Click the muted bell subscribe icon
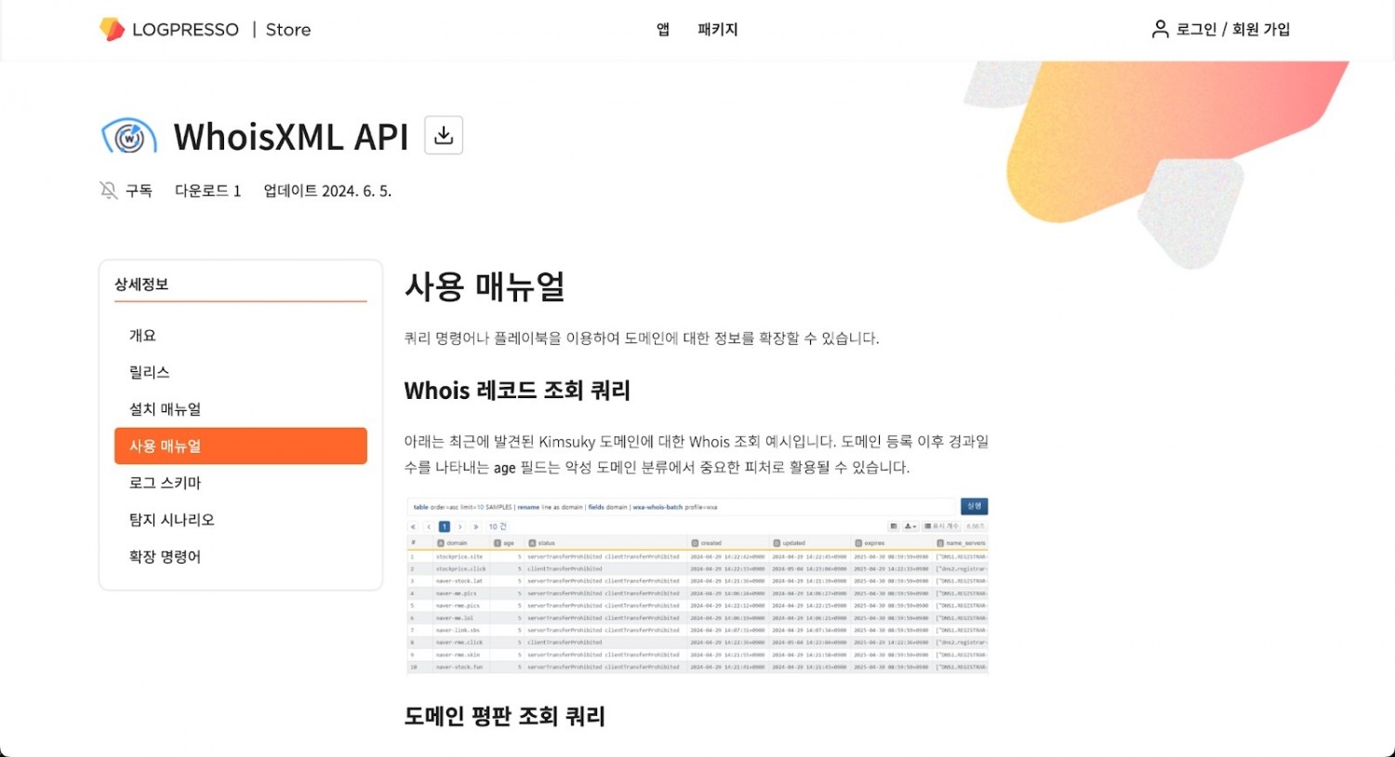The image size is (1395, 757). coord(109,191)
